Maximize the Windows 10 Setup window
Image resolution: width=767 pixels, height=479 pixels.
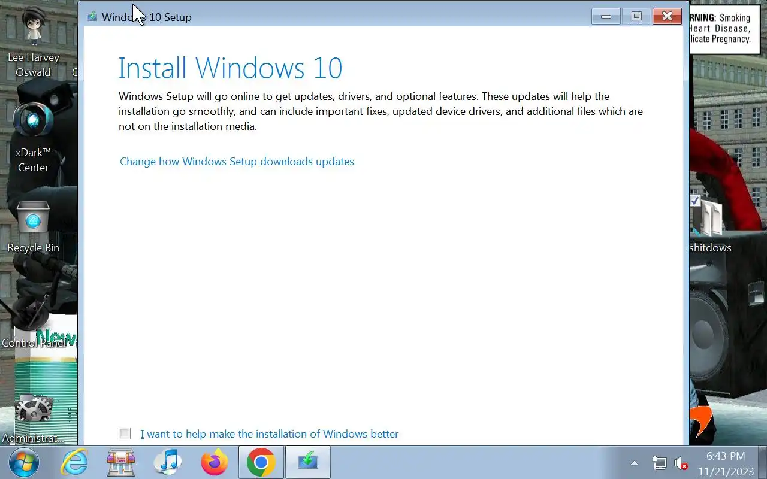tap(636, 16)
